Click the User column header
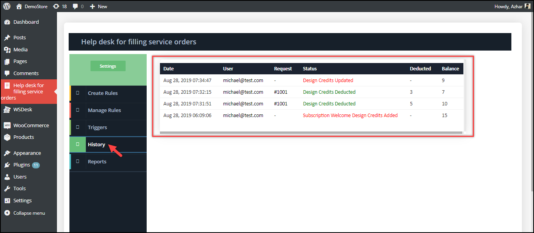Image resolution: width=534 pixels, height=233 pixels. [228, 69]
